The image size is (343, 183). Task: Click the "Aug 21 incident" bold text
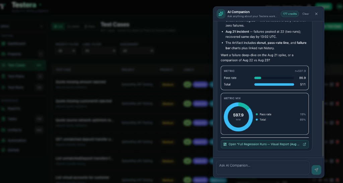[237, 32]
